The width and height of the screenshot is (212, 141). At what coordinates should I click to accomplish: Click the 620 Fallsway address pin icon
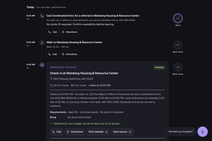(x=51, y=79)
